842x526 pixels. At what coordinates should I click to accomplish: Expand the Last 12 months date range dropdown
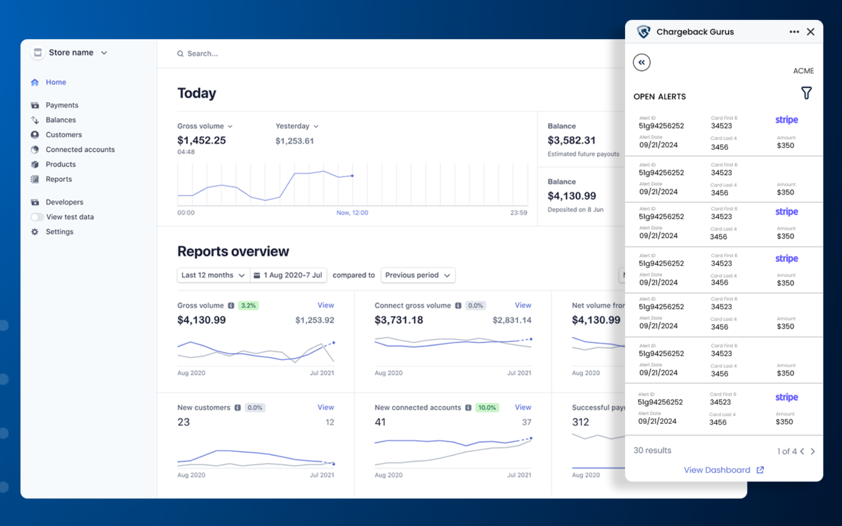click(212, 275)
